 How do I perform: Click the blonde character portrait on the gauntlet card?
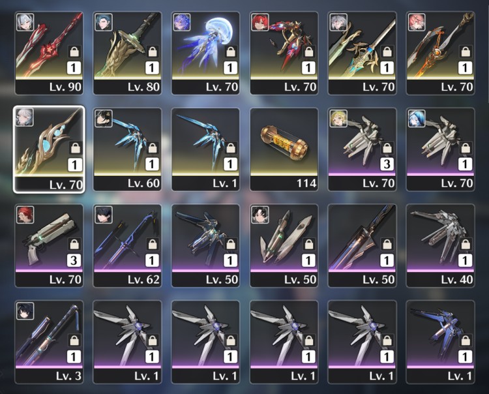pos(338,119)
